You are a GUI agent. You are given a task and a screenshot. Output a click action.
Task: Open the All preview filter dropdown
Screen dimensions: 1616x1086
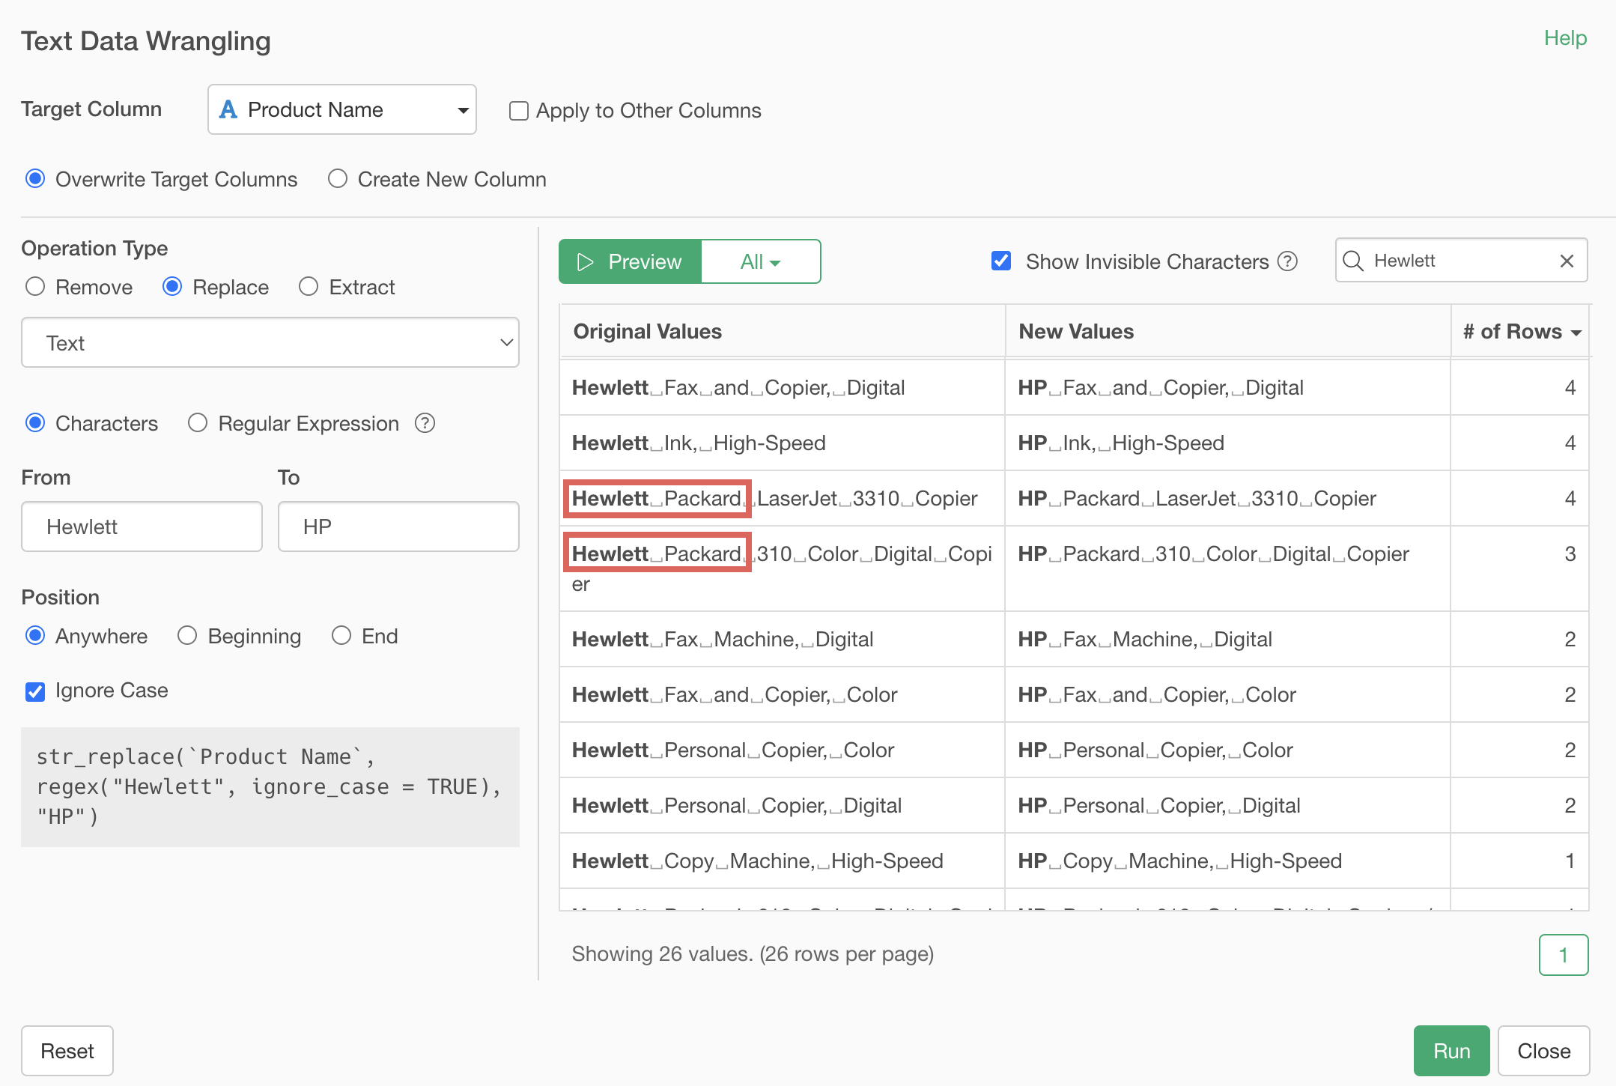coord(760,261)
